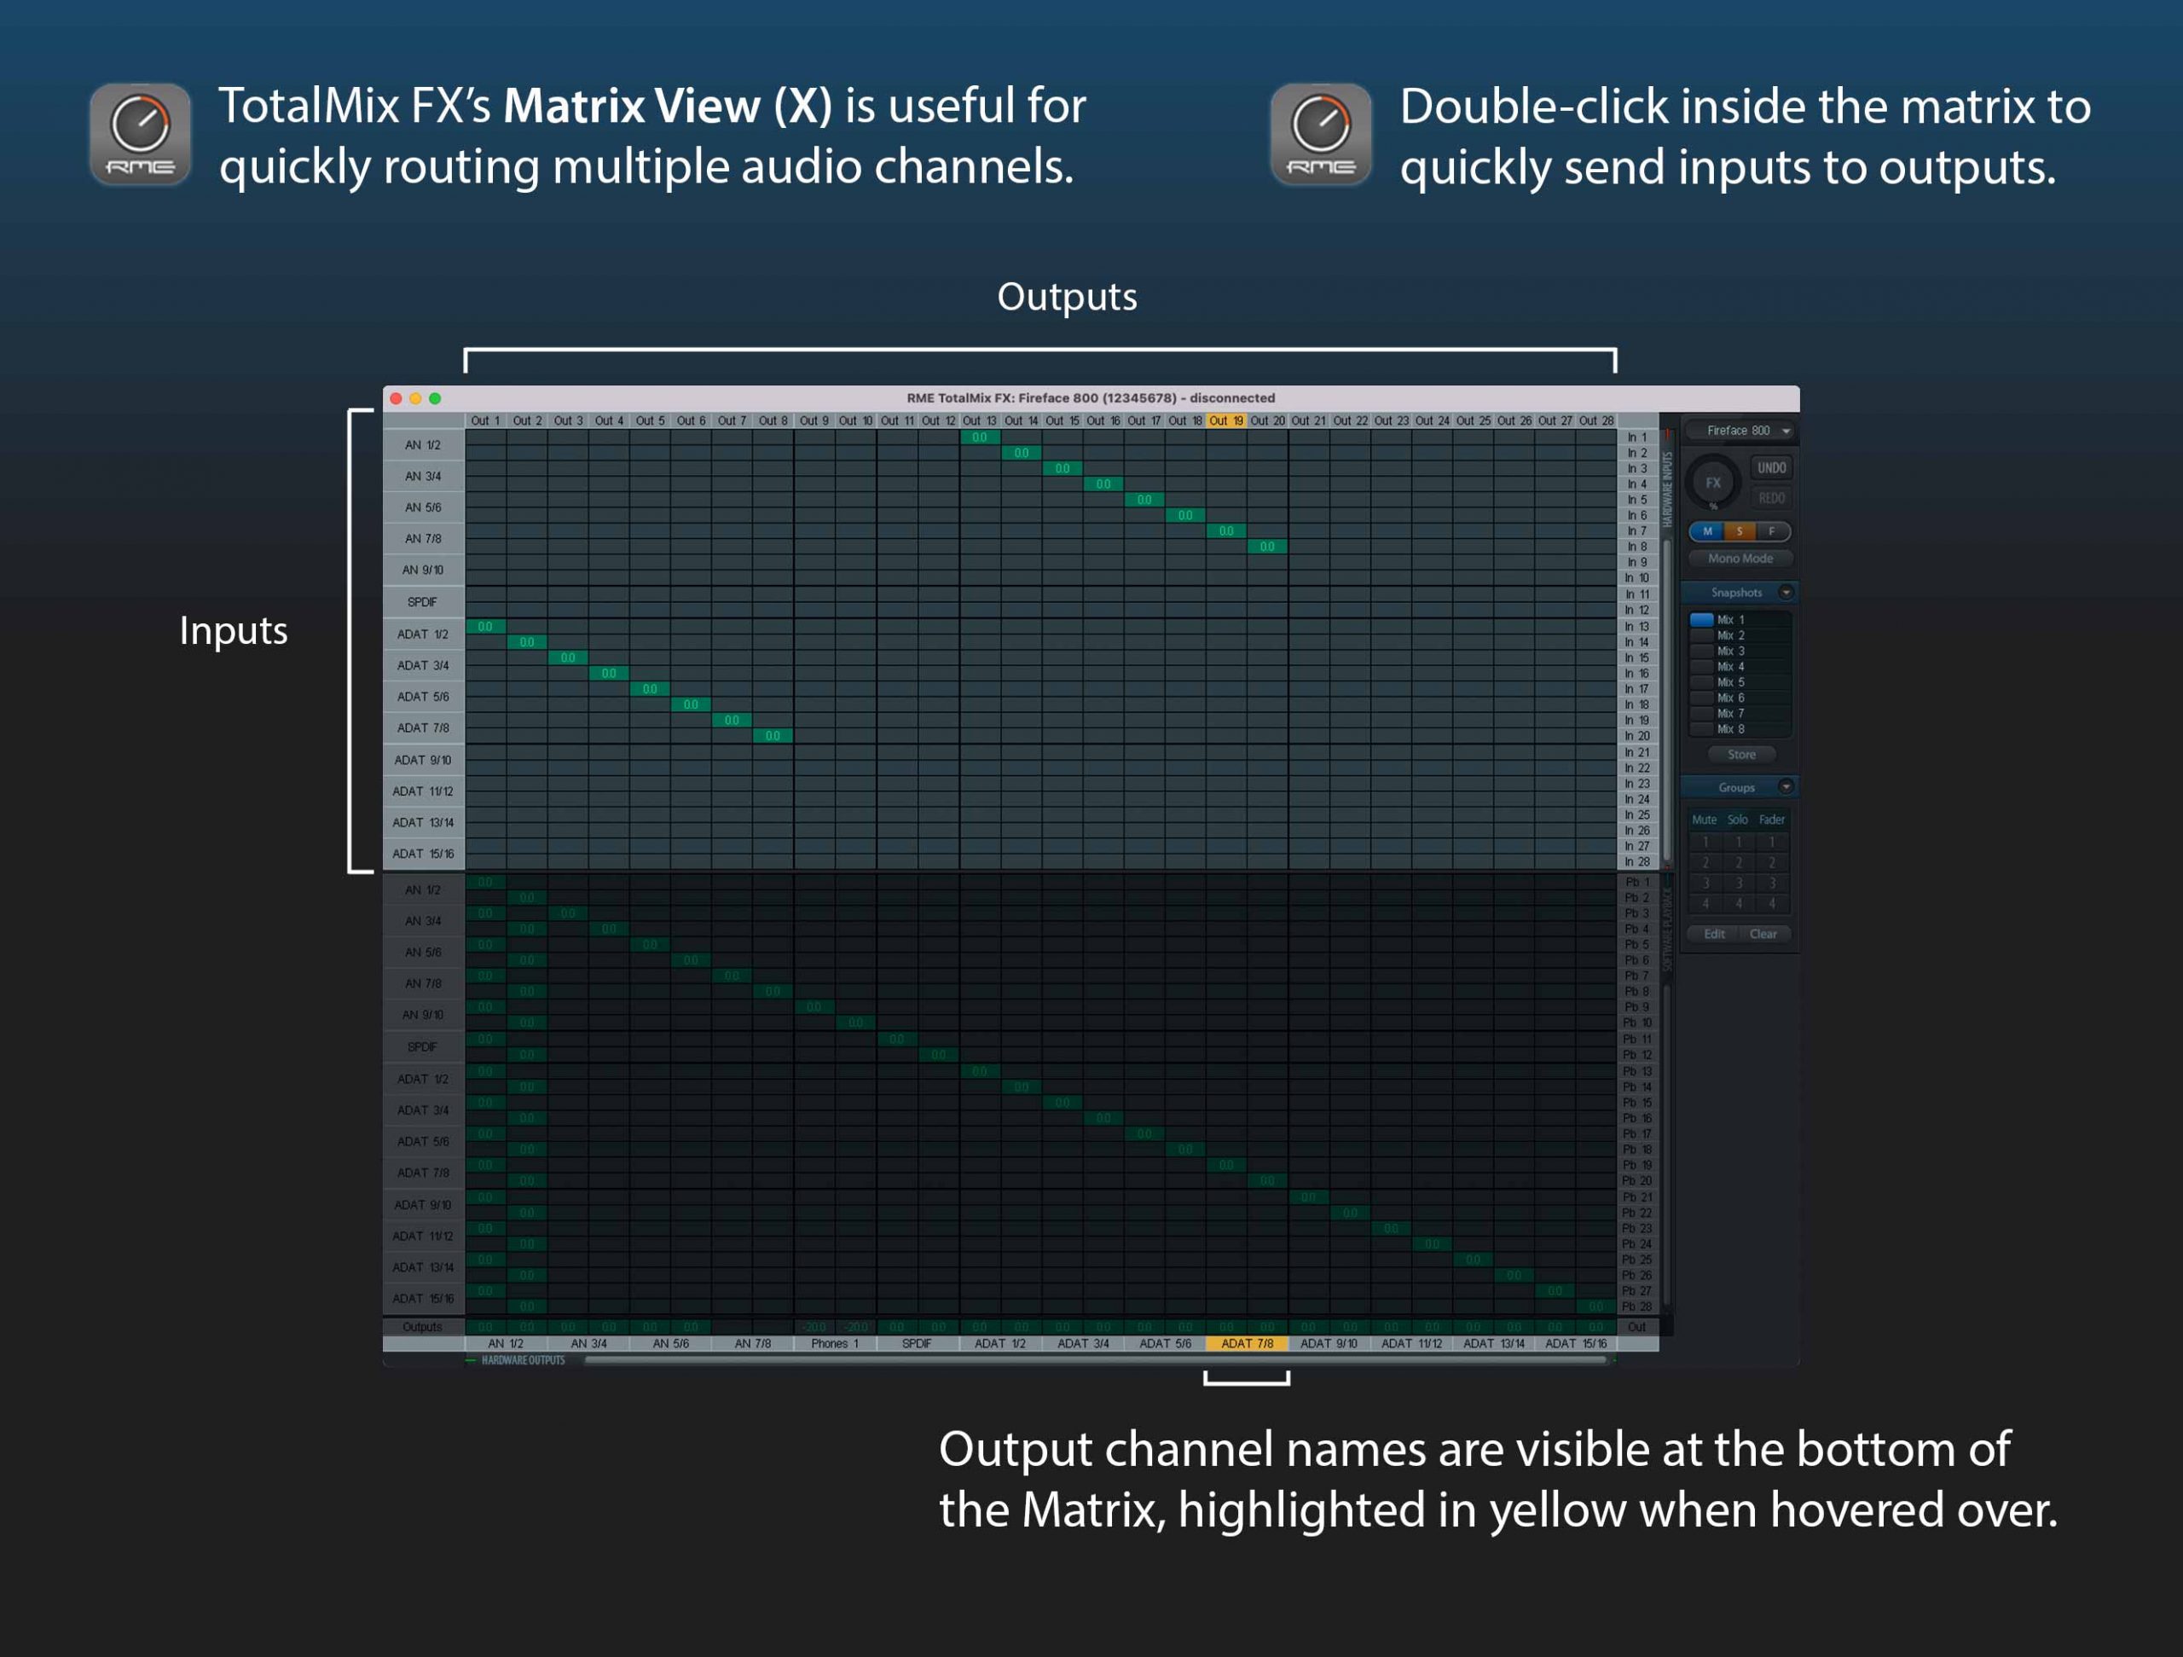This screenshot has width=2183, height=1657.
Task: Select the AN 9/10 software playback row label
Action: pos(423,1015)
